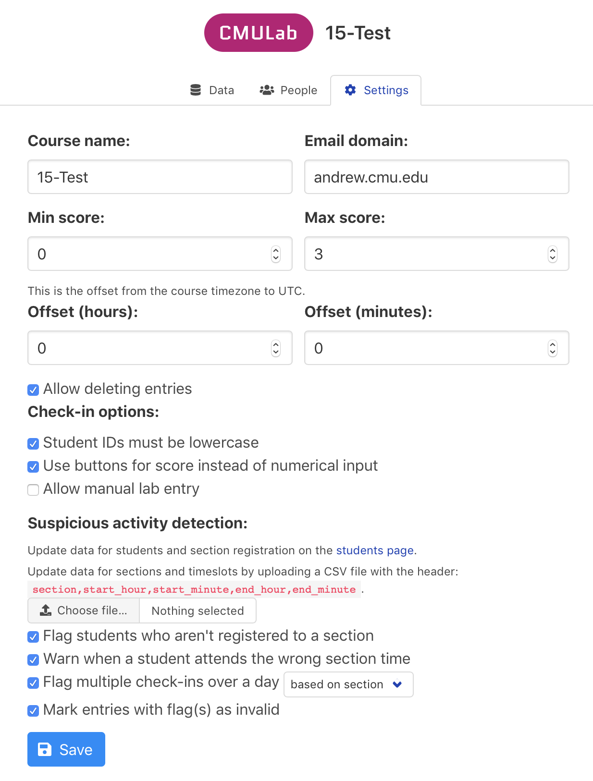Uncheck Student IDs must be lowercase

(x=33, y=443)
